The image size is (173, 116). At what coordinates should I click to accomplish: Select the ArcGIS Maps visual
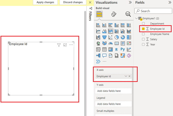123,56
